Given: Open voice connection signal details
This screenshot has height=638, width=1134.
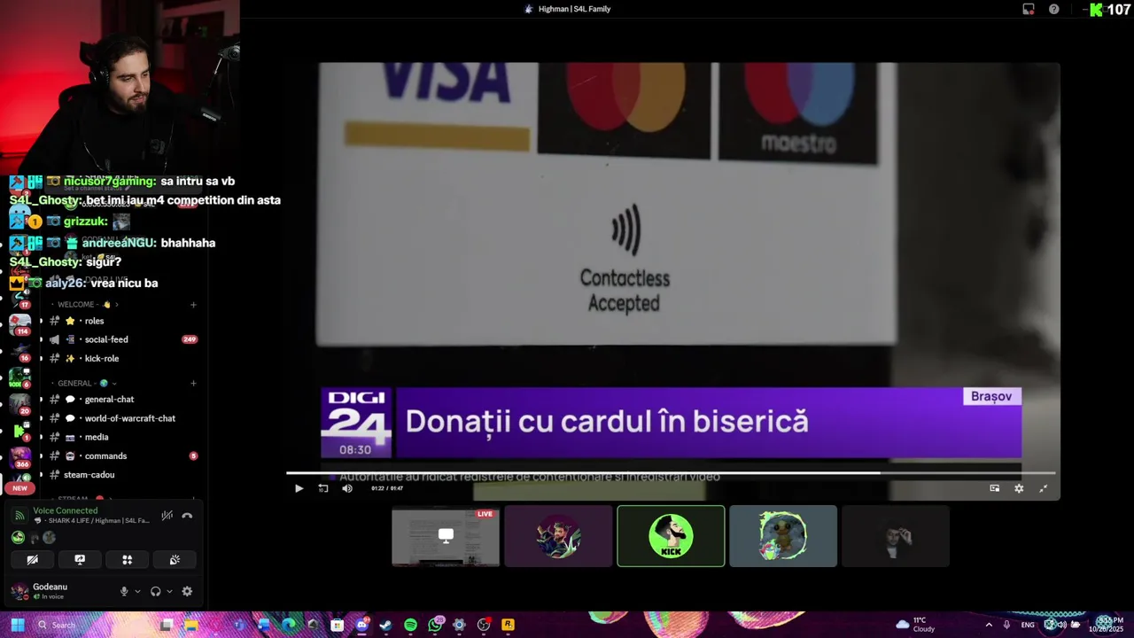Looking at the screenshot, I should tap(19, 515).
